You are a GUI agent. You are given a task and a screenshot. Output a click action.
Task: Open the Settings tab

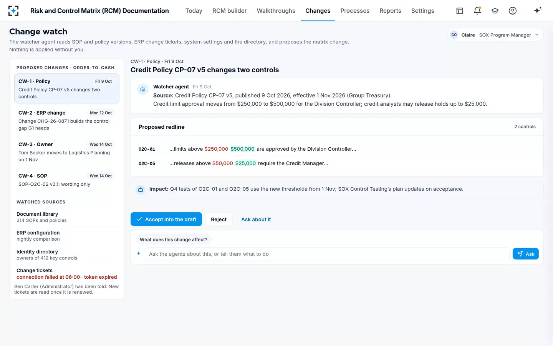click(x=422, y=11)
